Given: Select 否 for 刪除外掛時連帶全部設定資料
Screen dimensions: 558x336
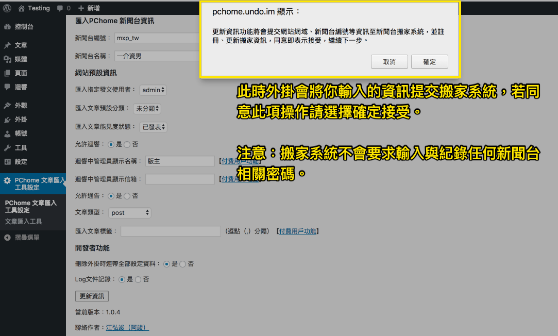Looking at the screenshot, I should click(x=182, y=264).
